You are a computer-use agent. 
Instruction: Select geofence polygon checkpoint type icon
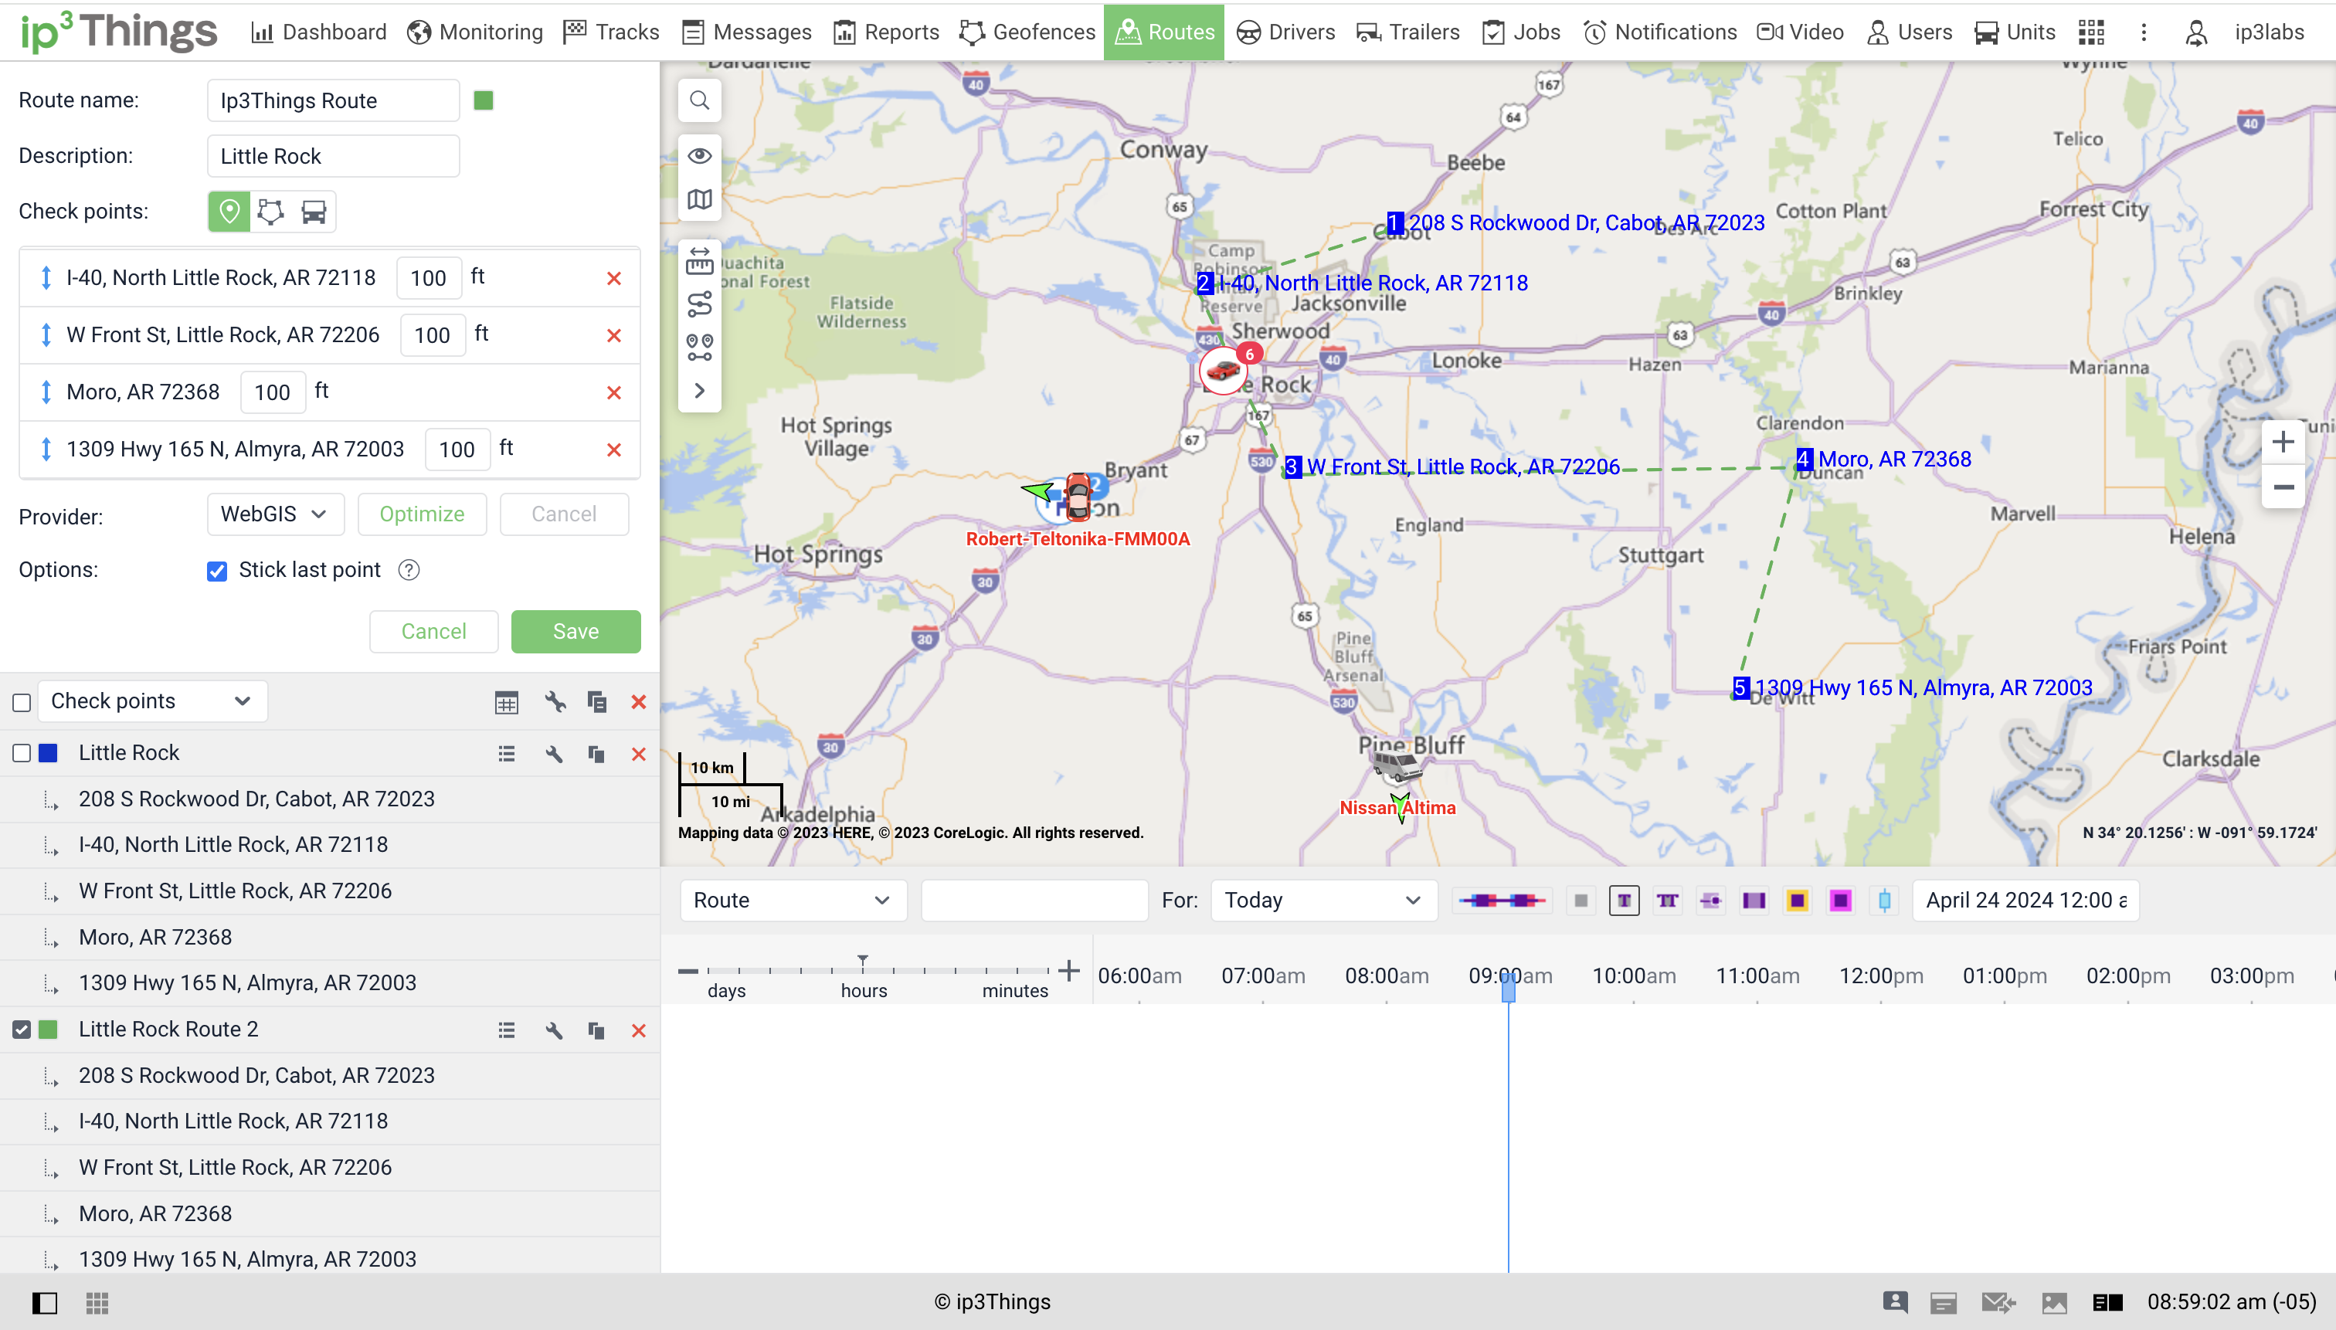tap(270, 212)
